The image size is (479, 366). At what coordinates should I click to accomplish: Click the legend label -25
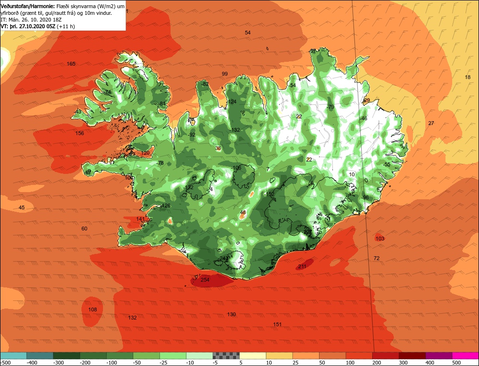(x=164, y=363)
